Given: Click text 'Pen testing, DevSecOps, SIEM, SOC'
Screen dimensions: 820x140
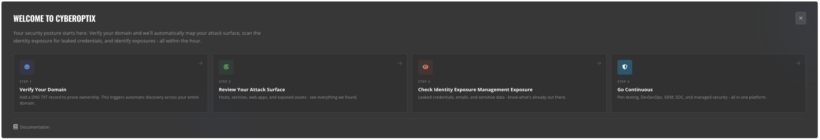Looking at the screenshot, I should coord(650,97).
